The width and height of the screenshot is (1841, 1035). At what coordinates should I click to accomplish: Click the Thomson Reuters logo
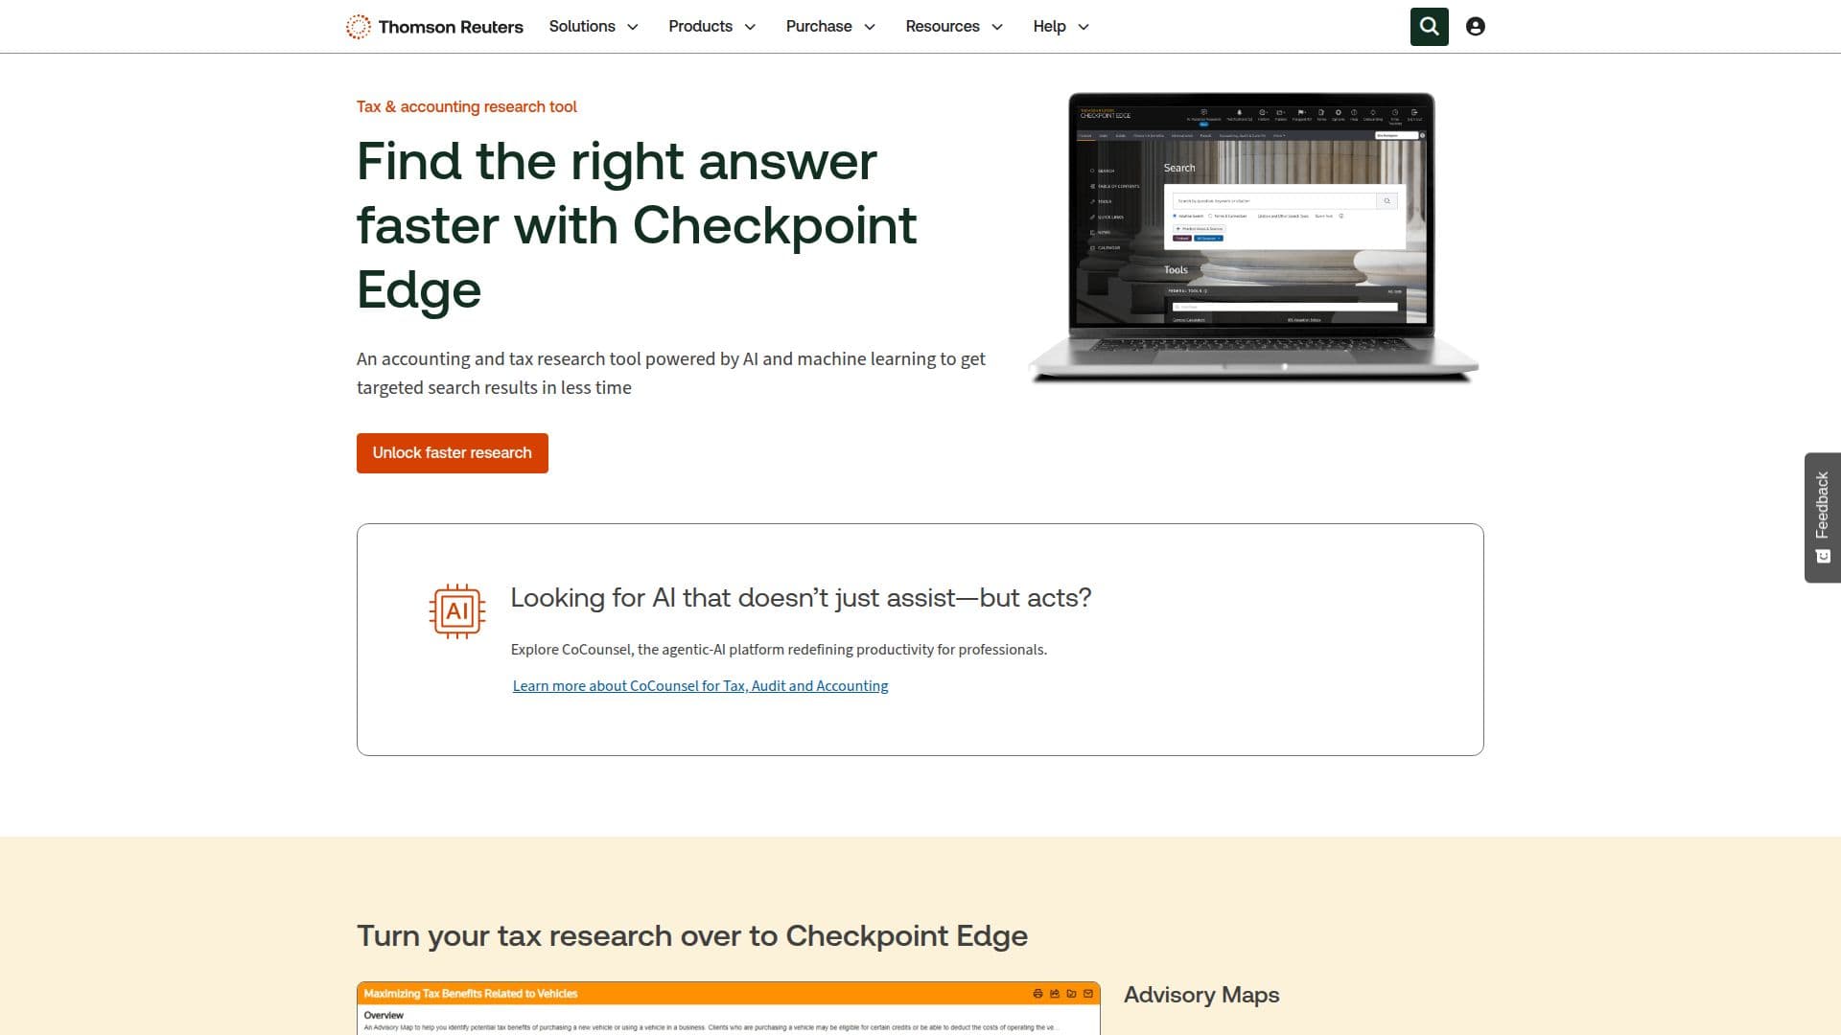[x=434, y=27]
